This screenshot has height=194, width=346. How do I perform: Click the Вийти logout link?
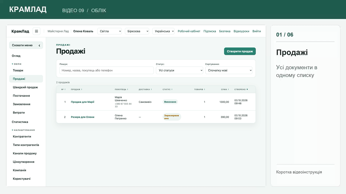pyautogui.click(x=257, y=31)
